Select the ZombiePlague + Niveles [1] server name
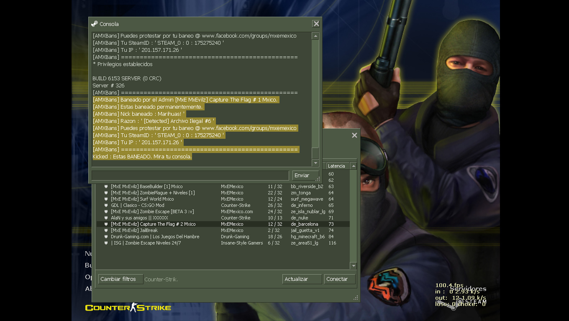Screen dimensions: 569x321 [153, 193]
